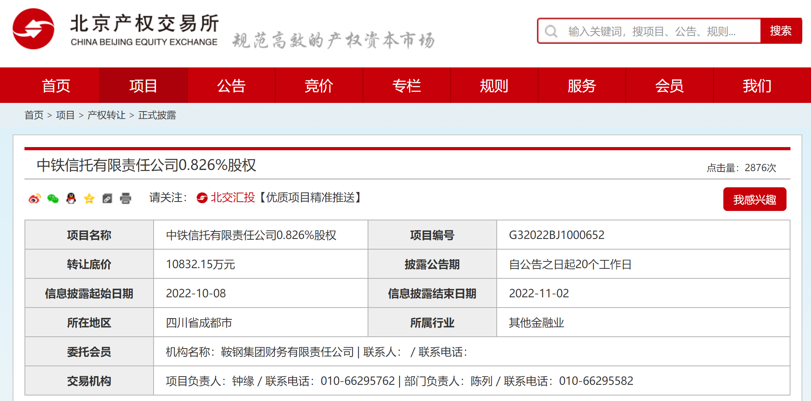The width and height of the screenshot is (811, 401).
Task: Print the page with printer icon
Action: coord(126,198)
